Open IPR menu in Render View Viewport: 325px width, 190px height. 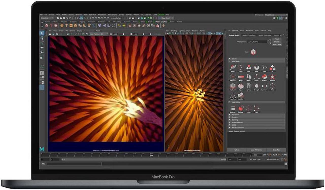coord(67,31)
